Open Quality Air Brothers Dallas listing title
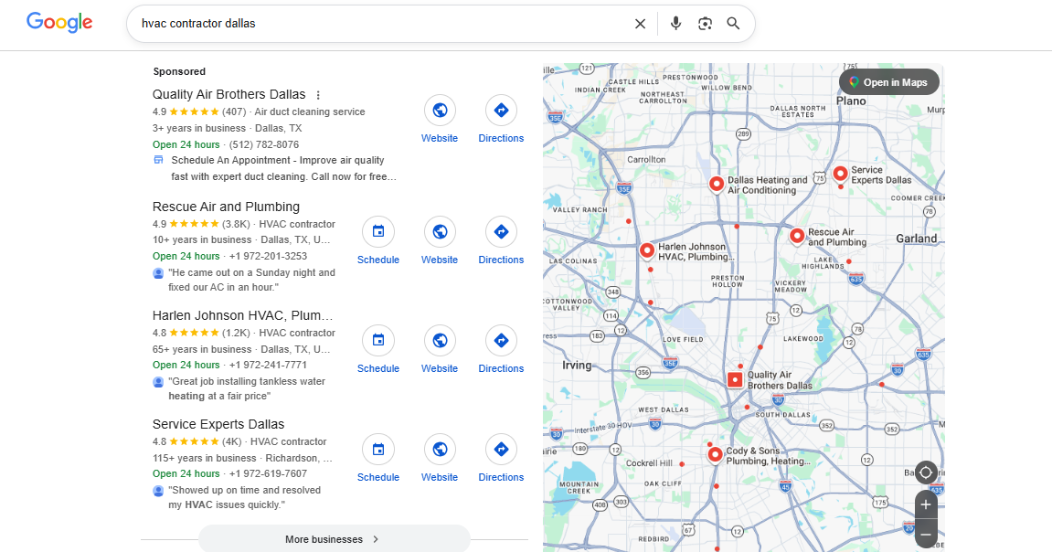The width and height of the screenshot is (1052, 552). click(228, 94)
